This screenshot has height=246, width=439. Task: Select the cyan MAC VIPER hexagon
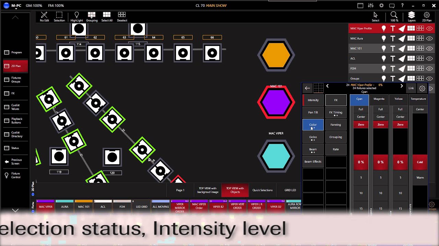(x=276, y=156)
